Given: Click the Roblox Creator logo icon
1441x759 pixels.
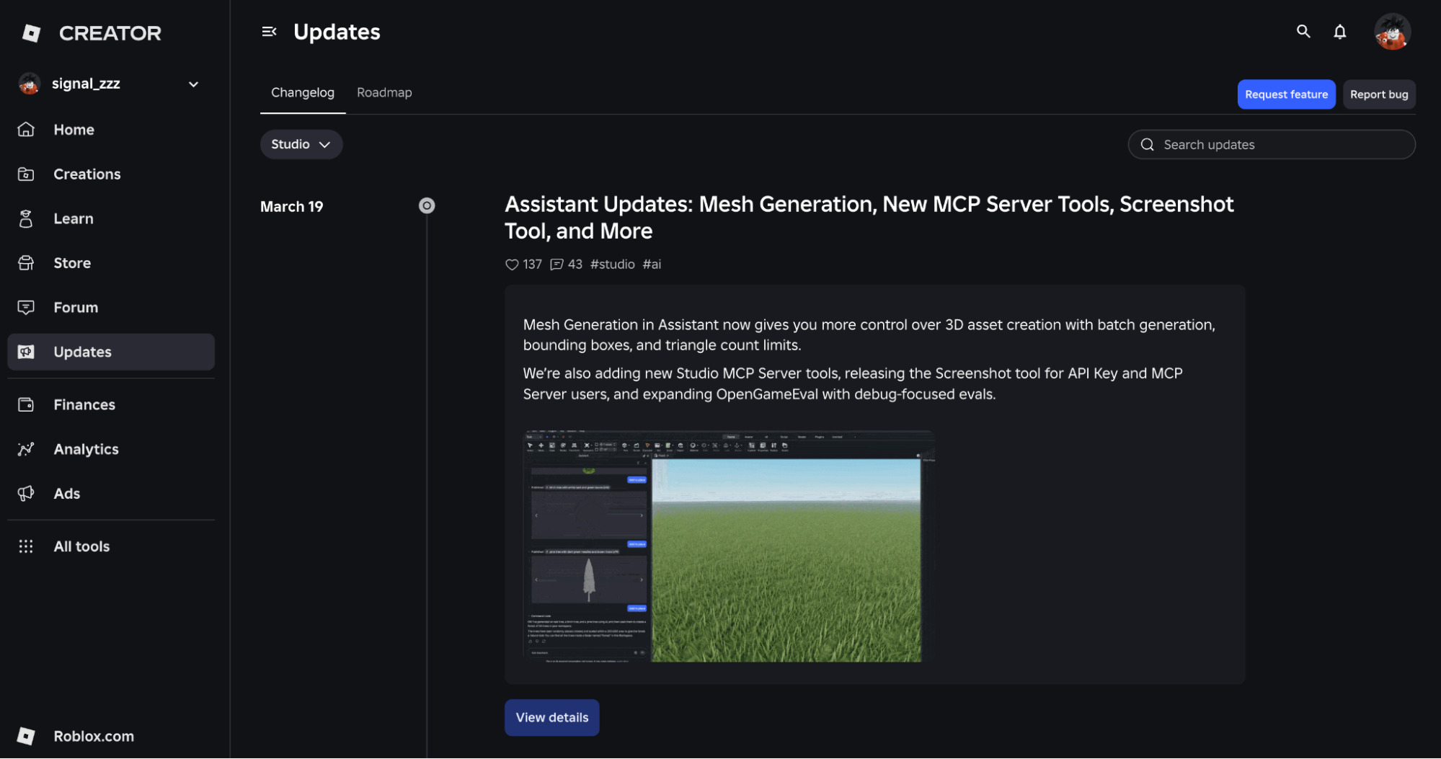Looking at the screenshot, I should pyautogui.click(x=31, y=33).
